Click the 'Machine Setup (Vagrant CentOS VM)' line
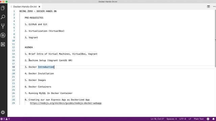 [49, 61]
